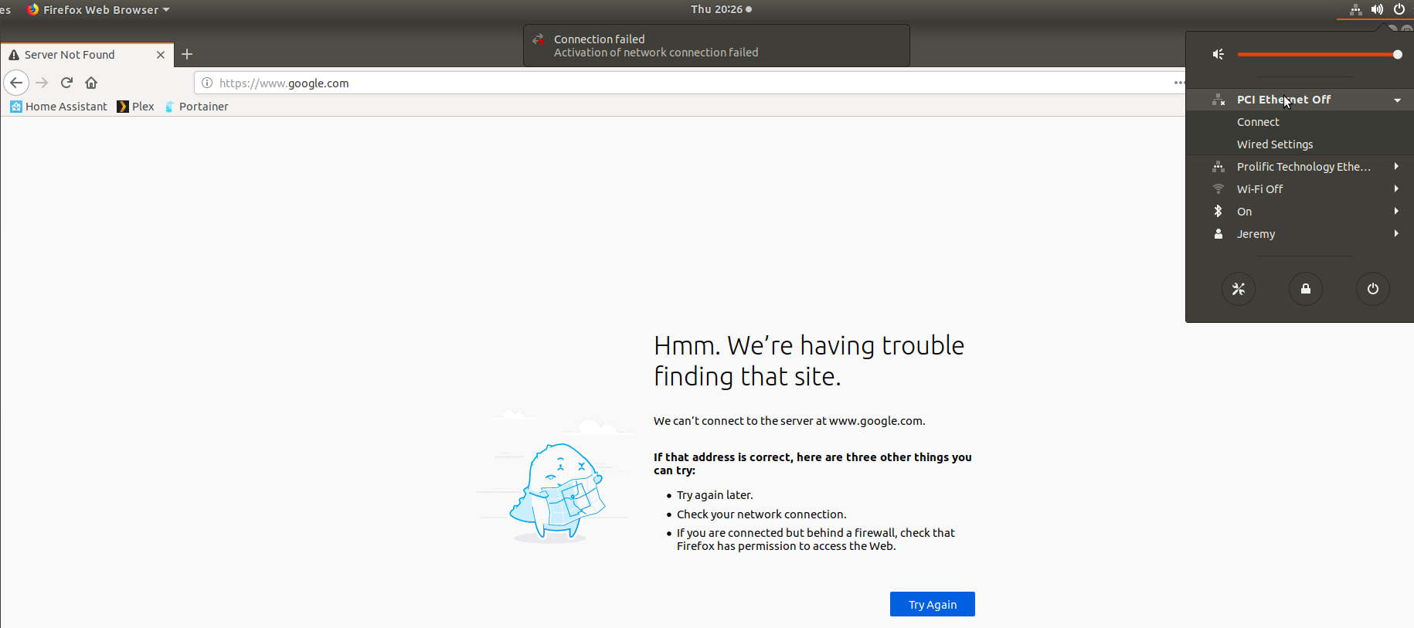1414x628 pixels.
Task: Open the clock showing Thu 20:26
Action: 721,9
